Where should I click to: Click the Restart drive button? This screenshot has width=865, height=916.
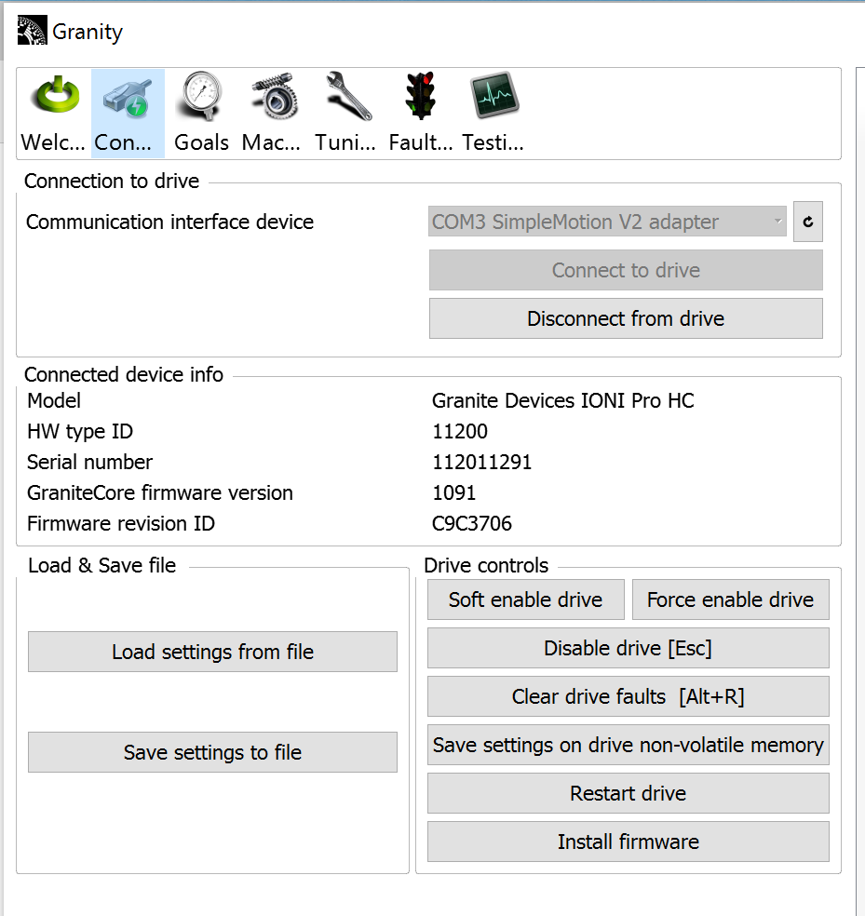tap(628, 793)
